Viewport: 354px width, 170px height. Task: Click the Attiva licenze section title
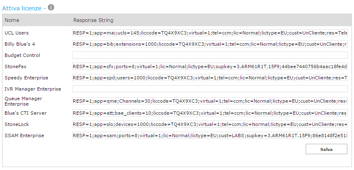click(22, 8)
